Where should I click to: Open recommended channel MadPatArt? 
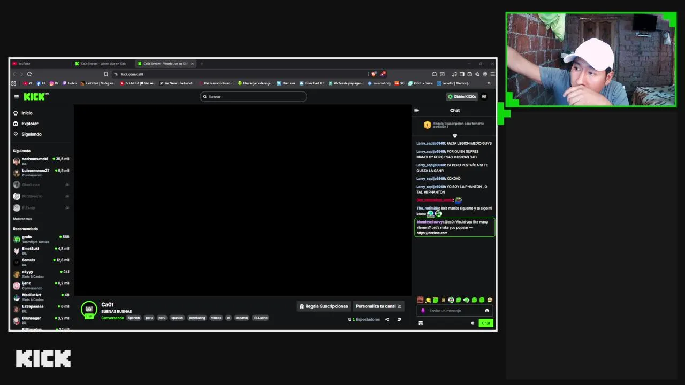(x=41, y=297)
